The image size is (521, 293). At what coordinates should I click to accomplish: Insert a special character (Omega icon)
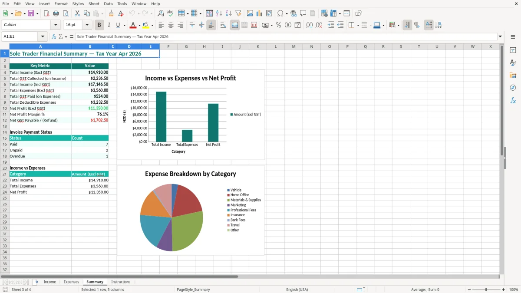[280, 13]
